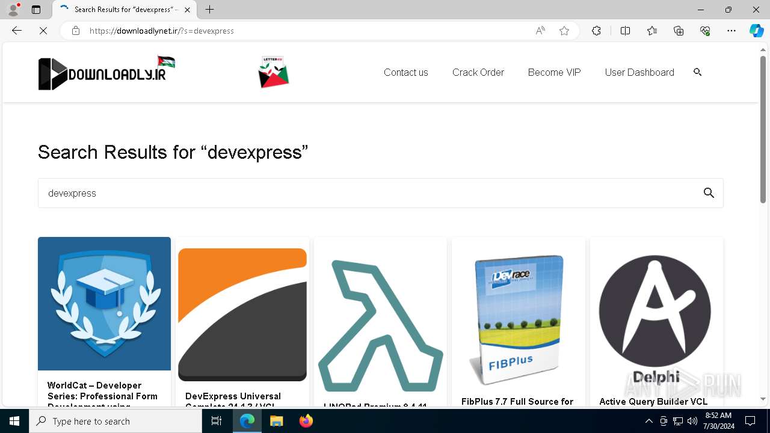Image resolution: width=770 pixels, height=433 pixels.
Task: Click the LetterLY flag logo
Action: click(274, 72)
